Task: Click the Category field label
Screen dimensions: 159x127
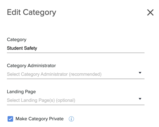Action: (17, 40)
